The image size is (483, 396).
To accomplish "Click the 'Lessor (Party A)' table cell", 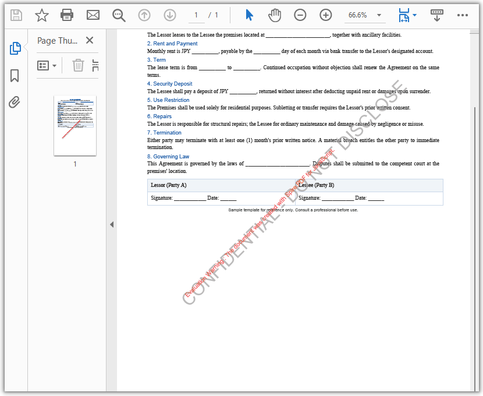I will [x=221, y=185].
